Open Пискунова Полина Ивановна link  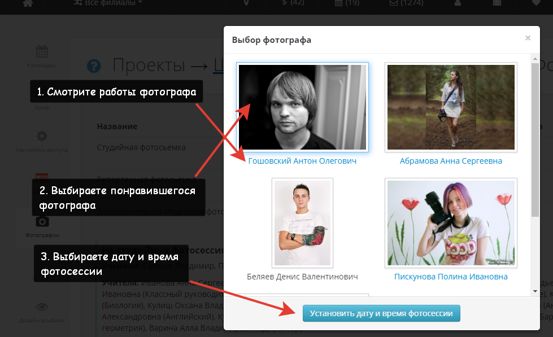[451, 277]
